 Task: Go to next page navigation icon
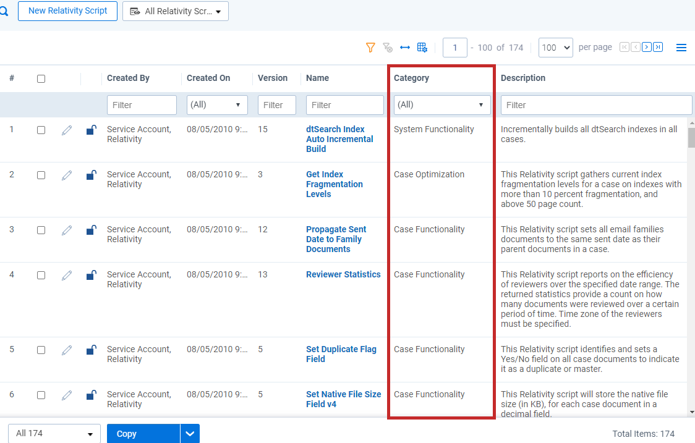pos(647,47)
